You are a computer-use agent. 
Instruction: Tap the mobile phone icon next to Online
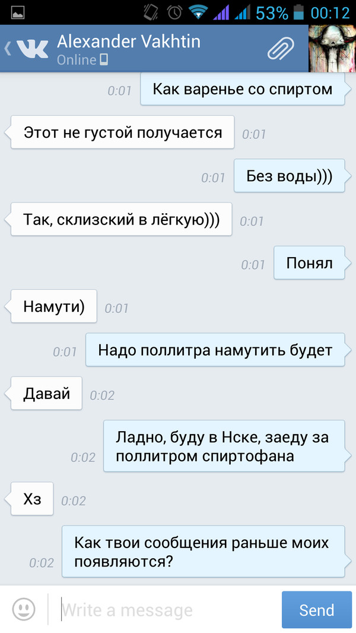tap(104, 60)
